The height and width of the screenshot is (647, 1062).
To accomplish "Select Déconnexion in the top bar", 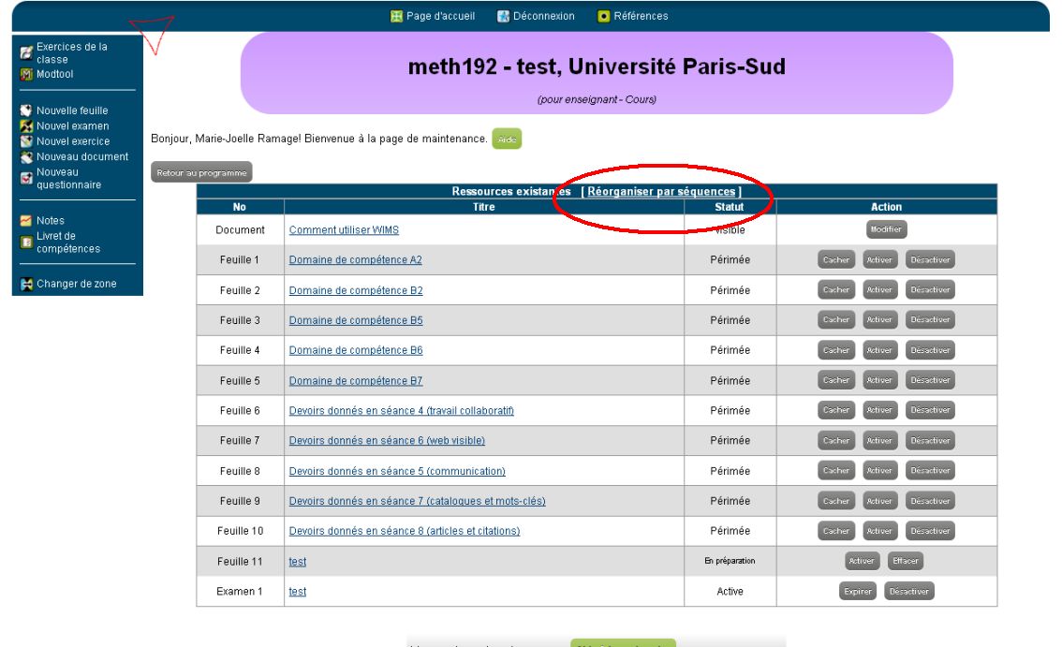I will [x=544, y=16].
